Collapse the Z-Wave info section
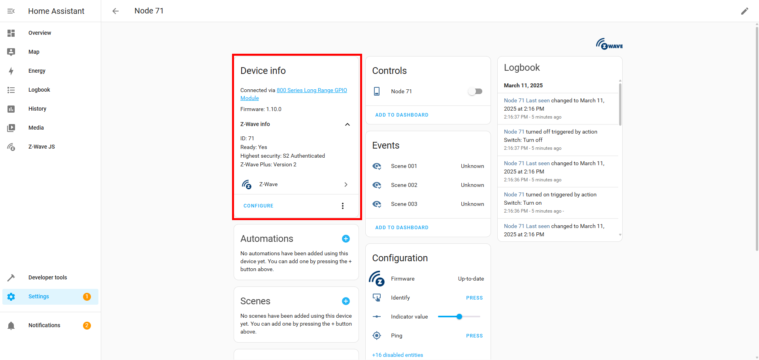Image resolution: width=759 pixels, height=360 pixels. [x=347, y=124]
